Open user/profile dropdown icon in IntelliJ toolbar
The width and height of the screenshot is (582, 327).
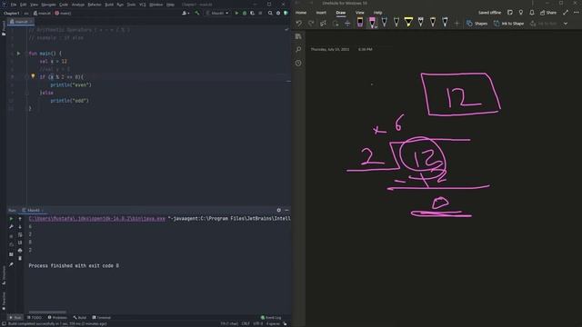(x=186, y=13)
